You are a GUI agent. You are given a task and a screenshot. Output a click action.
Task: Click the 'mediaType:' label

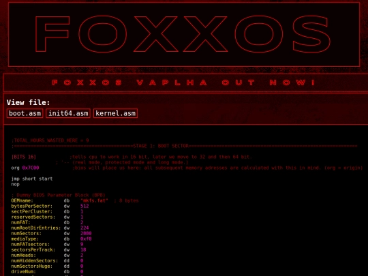pyautogui.click(x=25, y=239)
